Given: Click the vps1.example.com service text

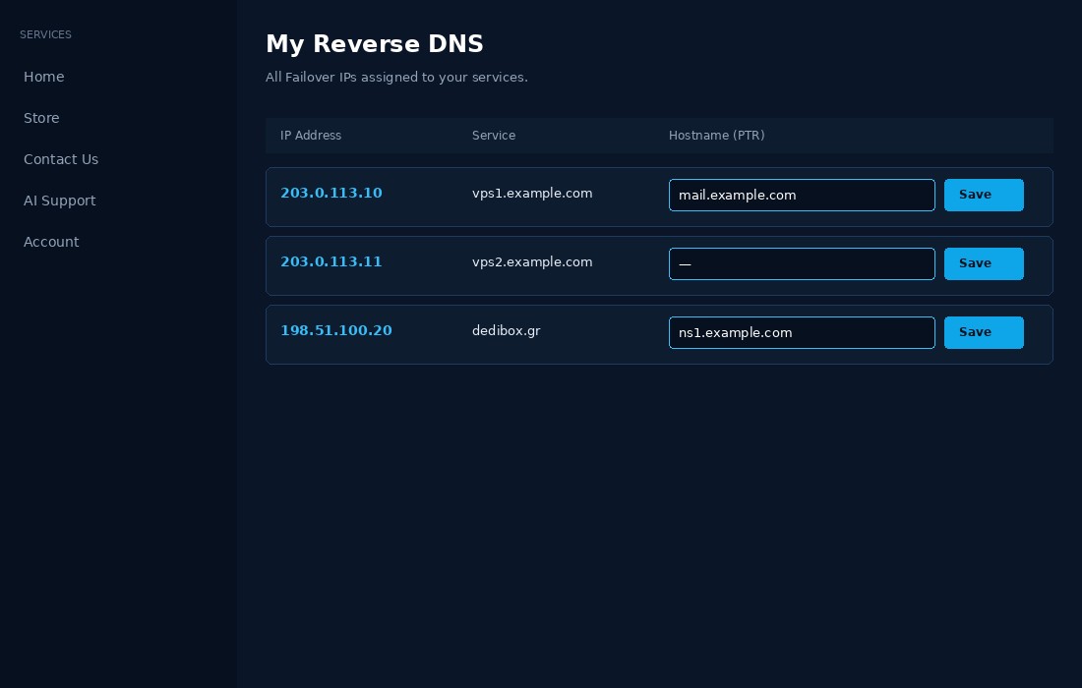Looking at the screenshot, I should coord(532,193).
